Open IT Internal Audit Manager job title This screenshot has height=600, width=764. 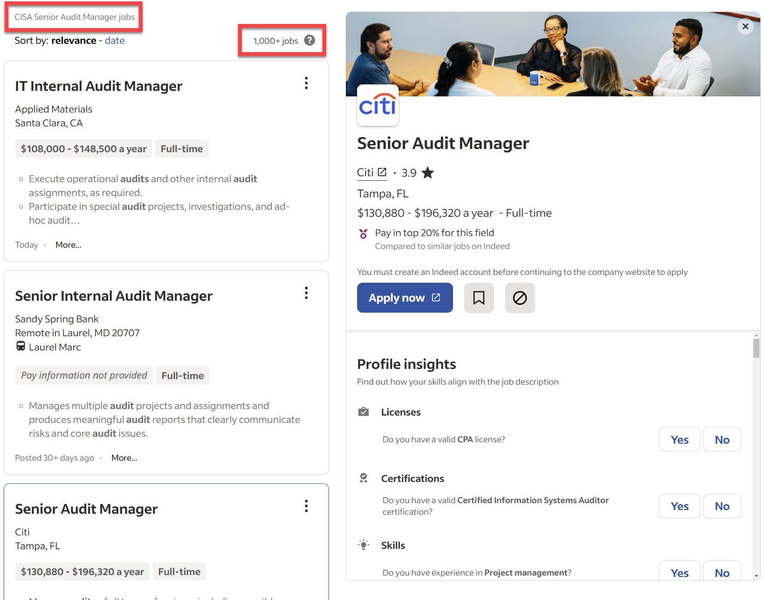tap(98, 86)
